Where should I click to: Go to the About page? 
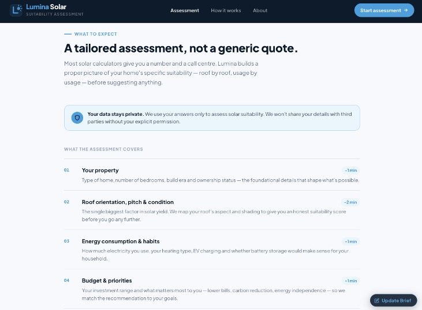pos(260,10)
